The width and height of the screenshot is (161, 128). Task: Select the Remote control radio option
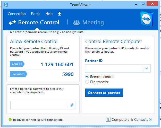click(87, 77)
